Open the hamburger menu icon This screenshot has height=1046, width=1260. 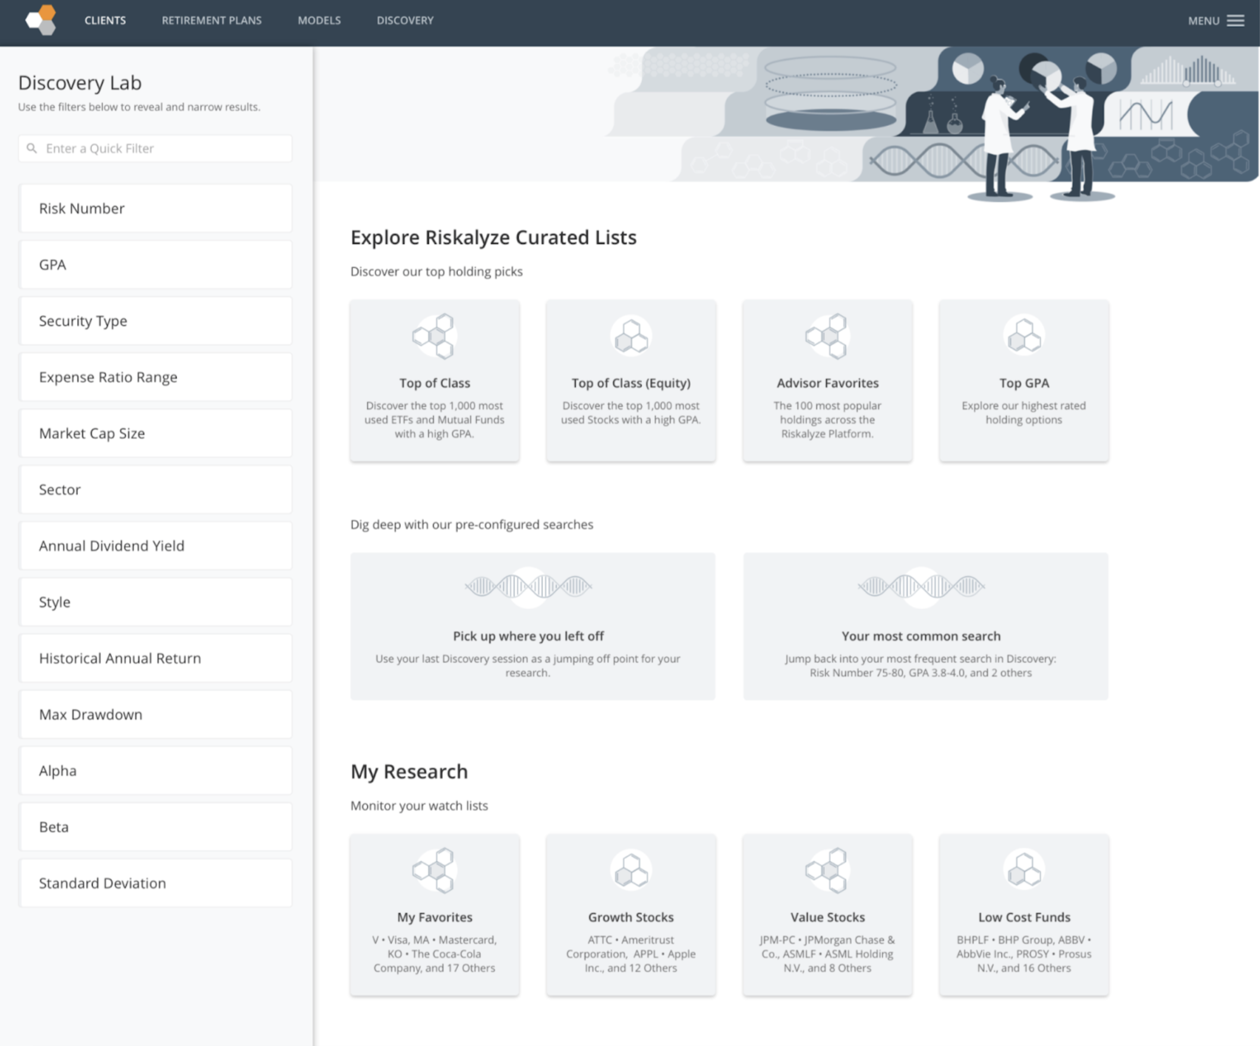coord(1236,21)
